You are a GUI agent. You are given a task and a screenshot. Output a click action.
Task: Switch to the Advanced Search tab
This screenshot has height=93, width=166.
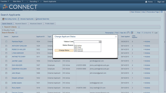(36, 24)
